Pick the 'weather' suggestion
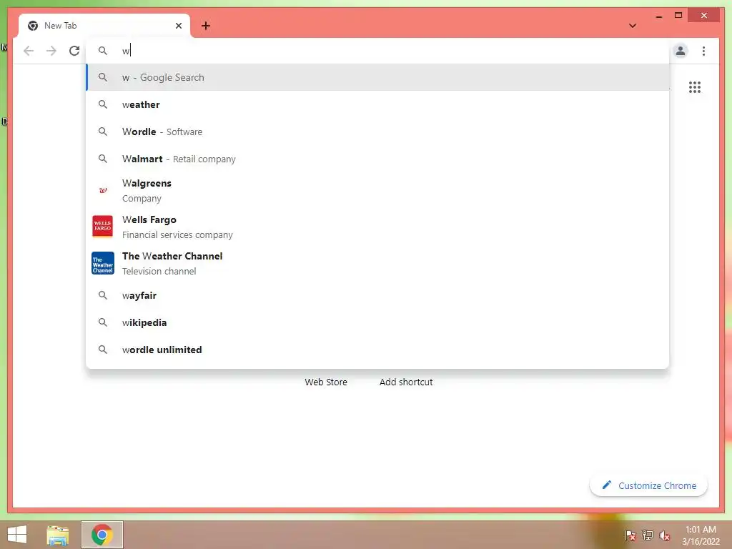 377,104
